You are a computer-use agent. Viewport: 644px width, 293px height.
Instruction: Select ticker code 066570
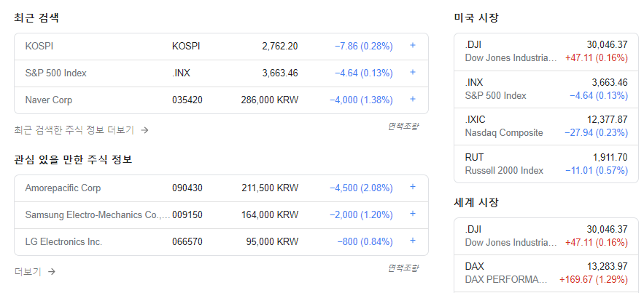coord(187,242)
